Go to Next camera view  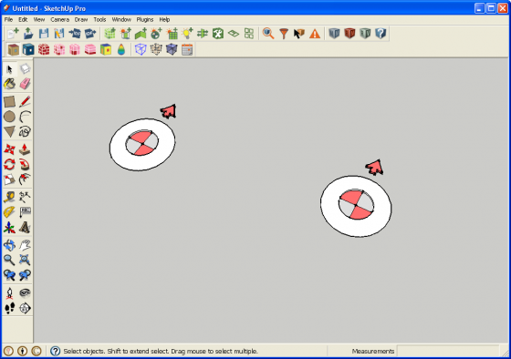click(25, 275)
